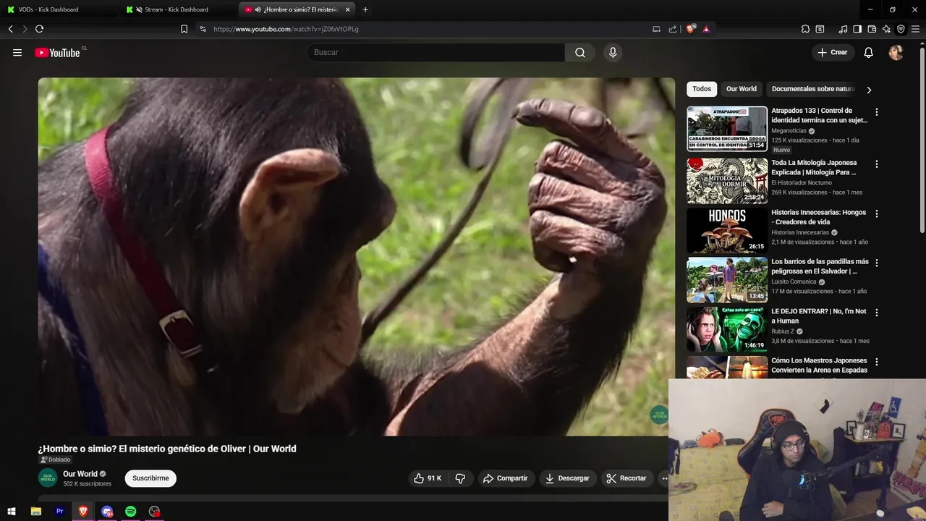Select Documentales sobre naturaleza chip
The height and width of the screenshot is (521, 926).
[812, 89]
